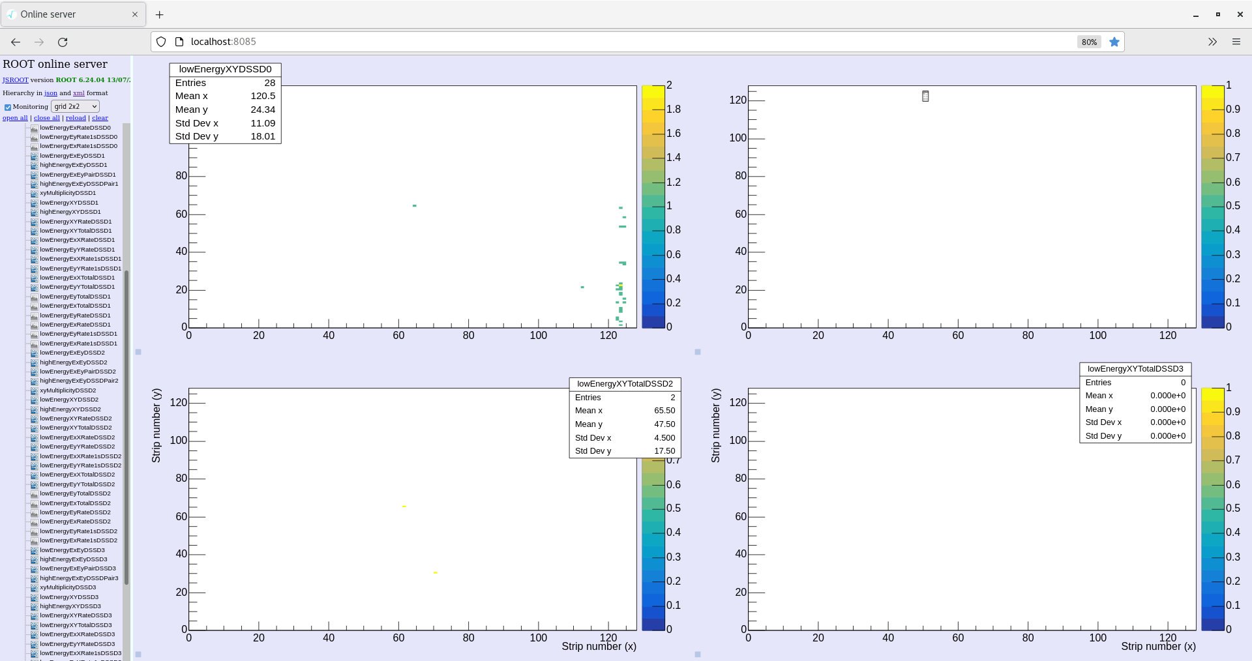
Task: Click the 'open all' link
Action: click(x=15, y=118)
